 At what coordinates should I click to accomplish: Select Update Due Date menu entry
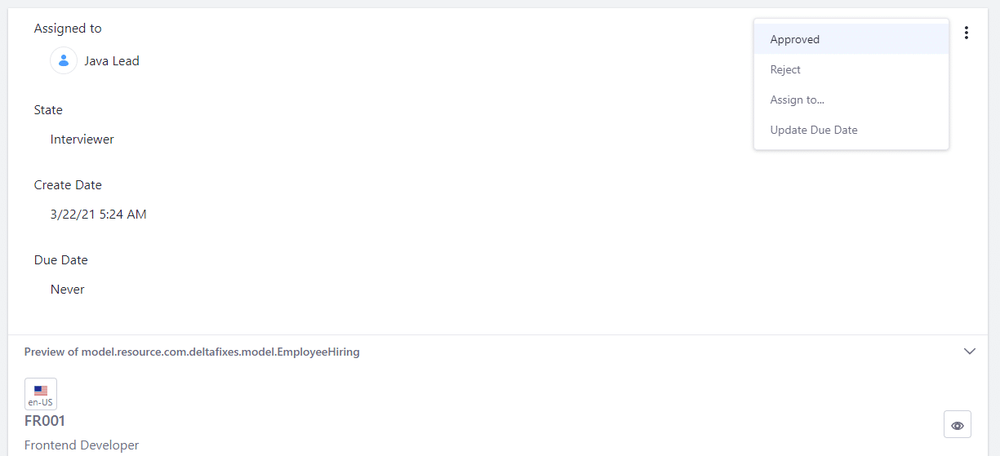[x=813, y=130]
